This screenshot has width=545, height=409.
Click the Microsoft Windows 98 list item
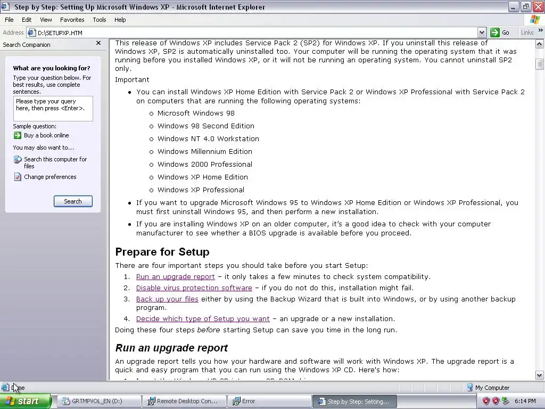click(196, 113)
